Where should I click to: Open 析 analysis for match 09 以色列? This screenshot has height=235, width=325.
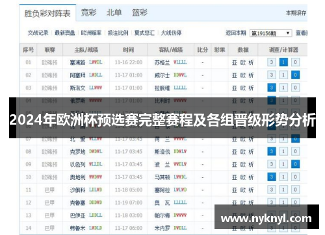point(251,164)
